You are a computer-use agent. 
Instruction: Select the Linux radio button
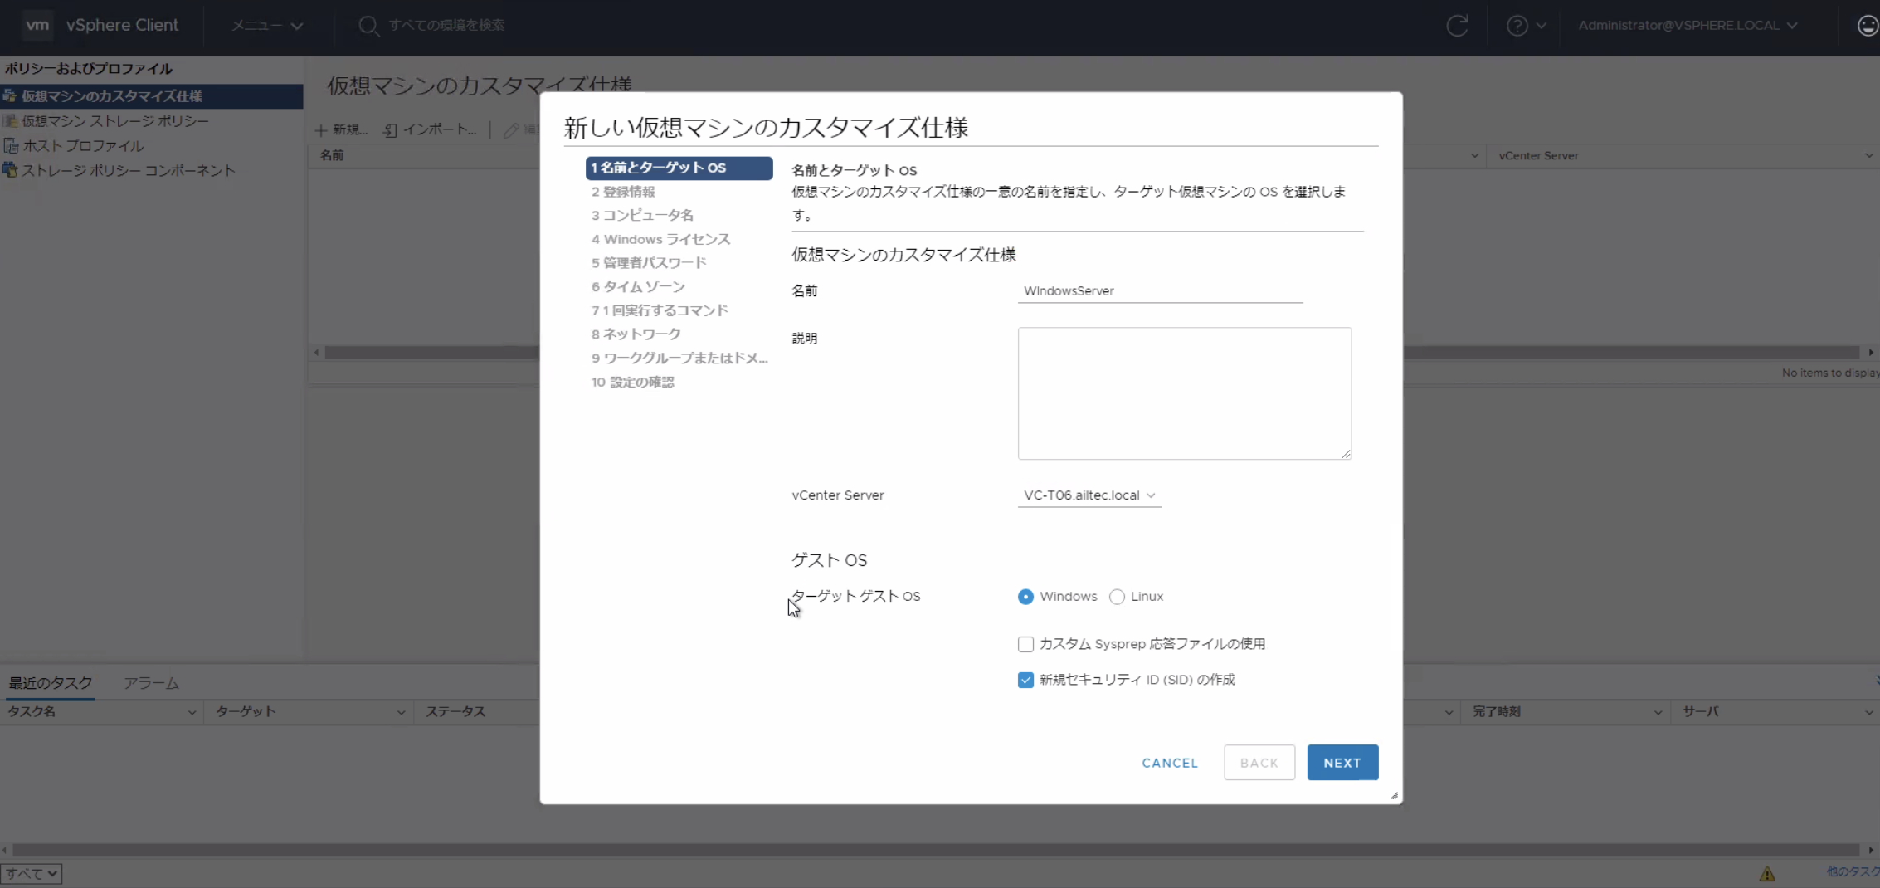pyautogui.click(x=1117, y=596)
